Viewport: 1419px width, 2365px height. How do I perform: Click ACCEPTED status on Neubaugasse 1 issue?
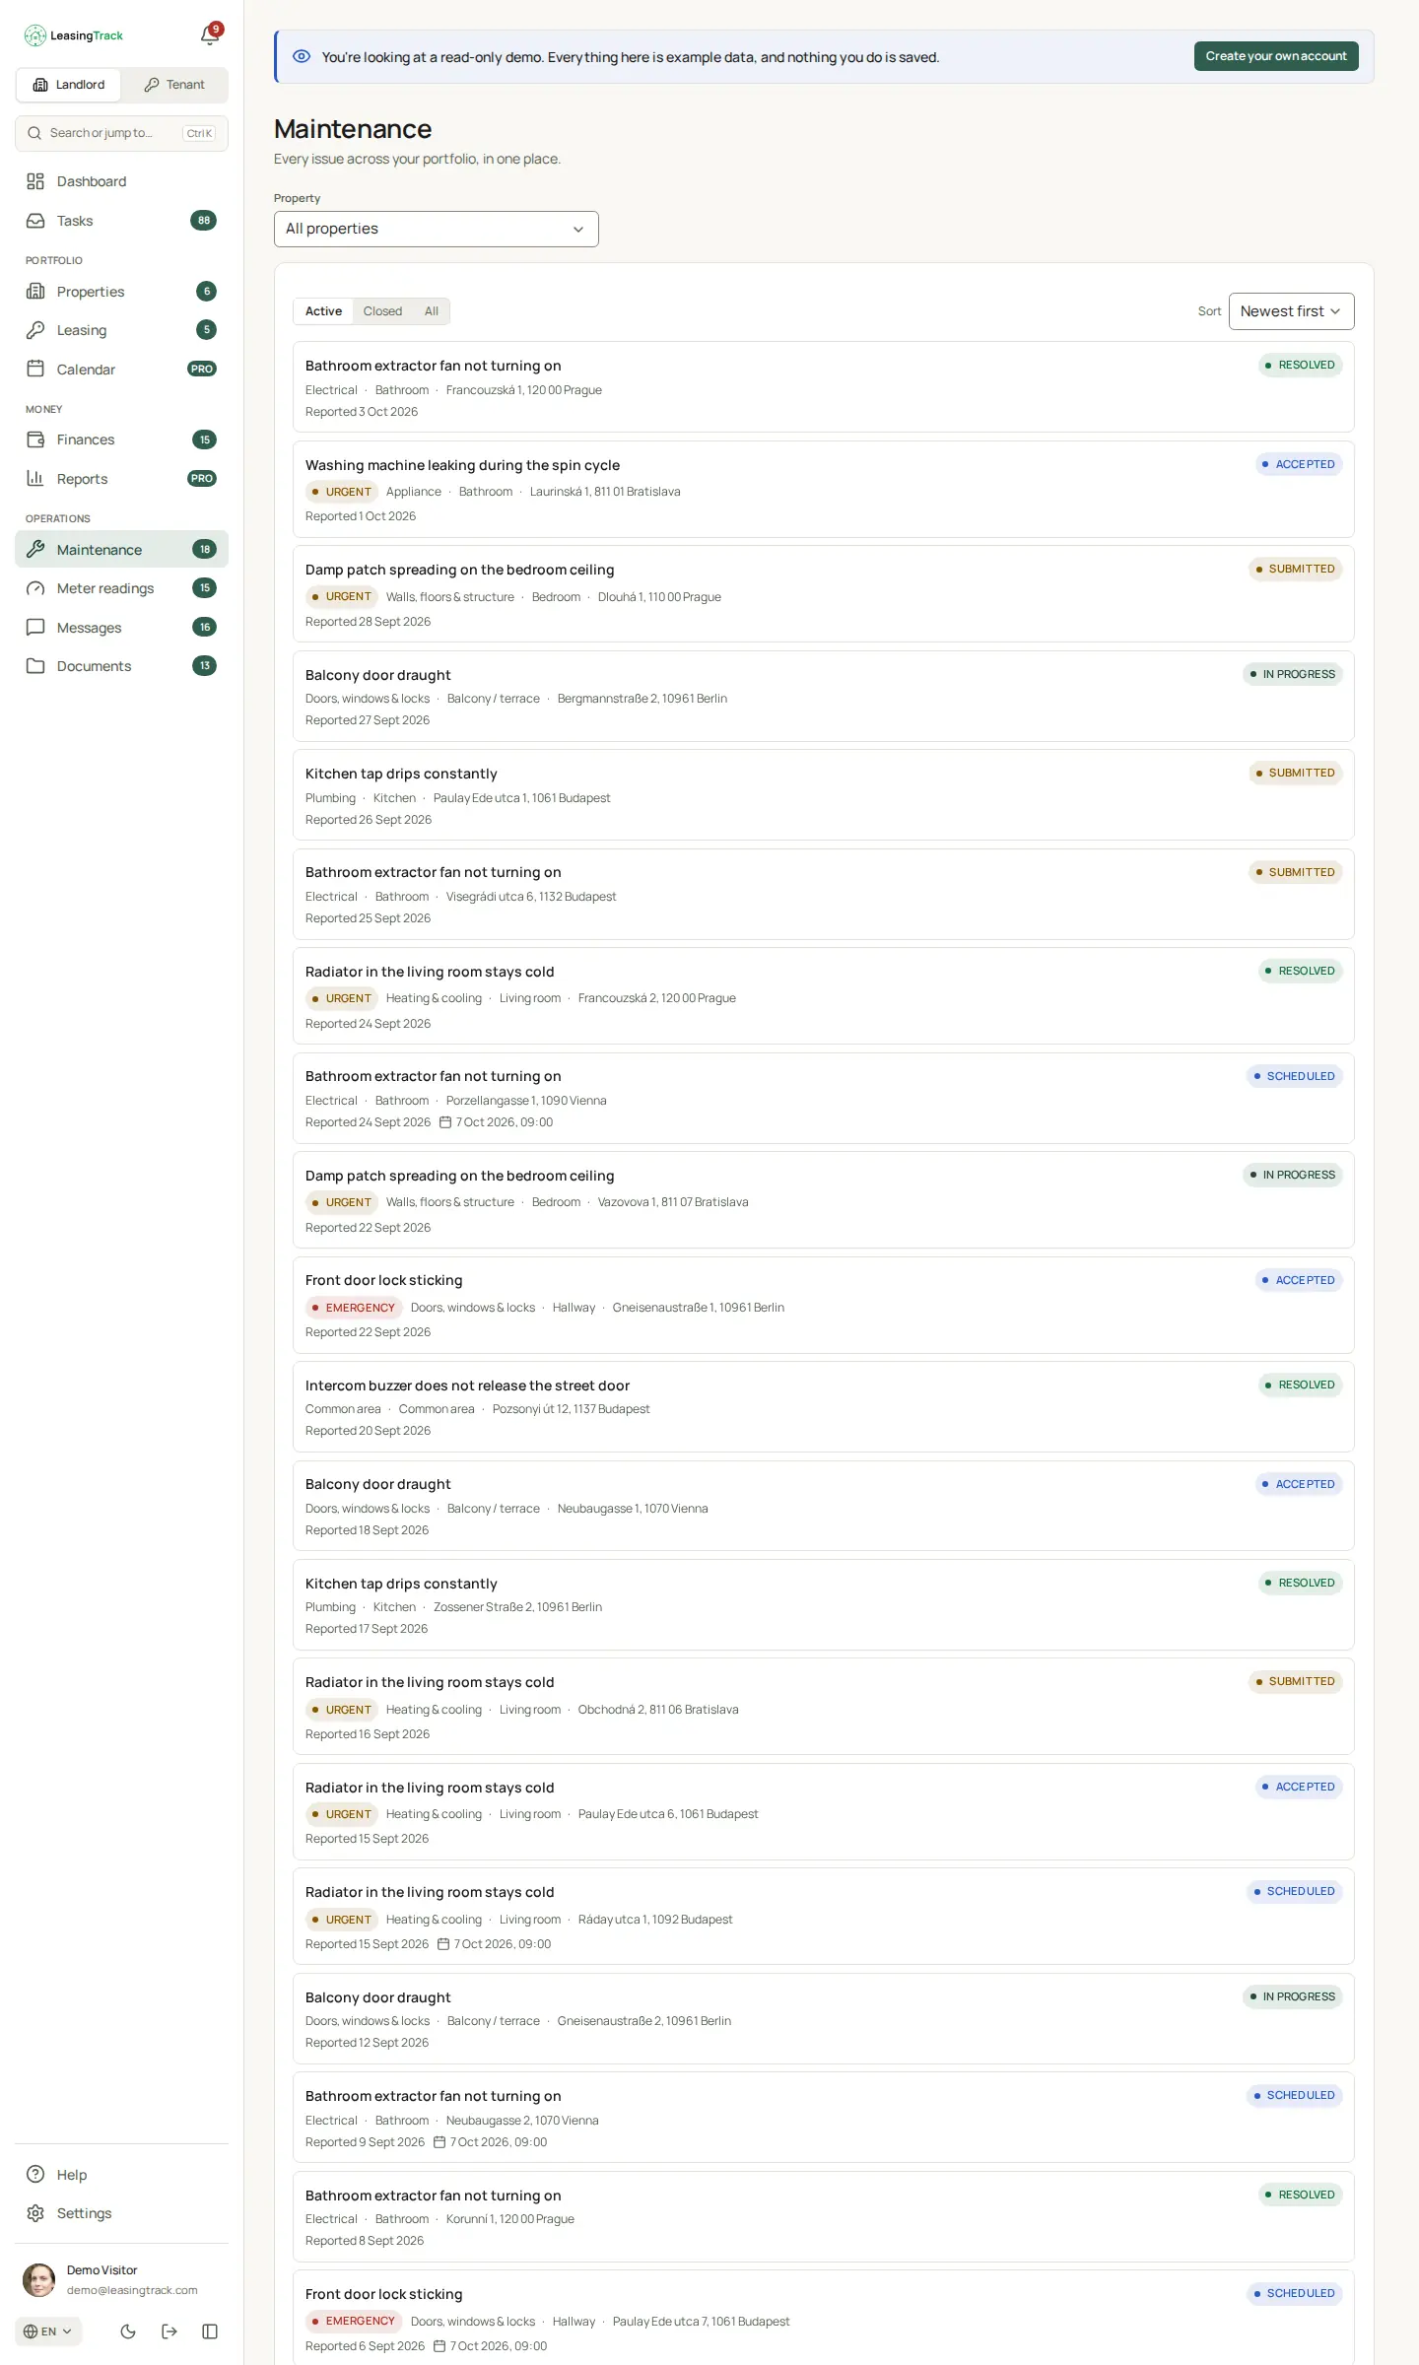tap(1299, 1484)
